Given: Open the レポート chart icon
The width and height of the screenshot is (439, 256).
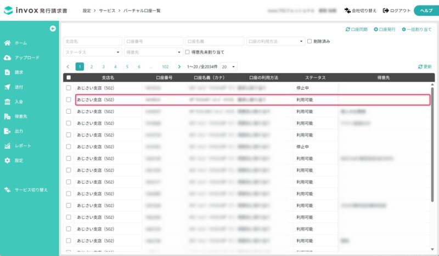Looking at the screenshot, I should point(8,146).
